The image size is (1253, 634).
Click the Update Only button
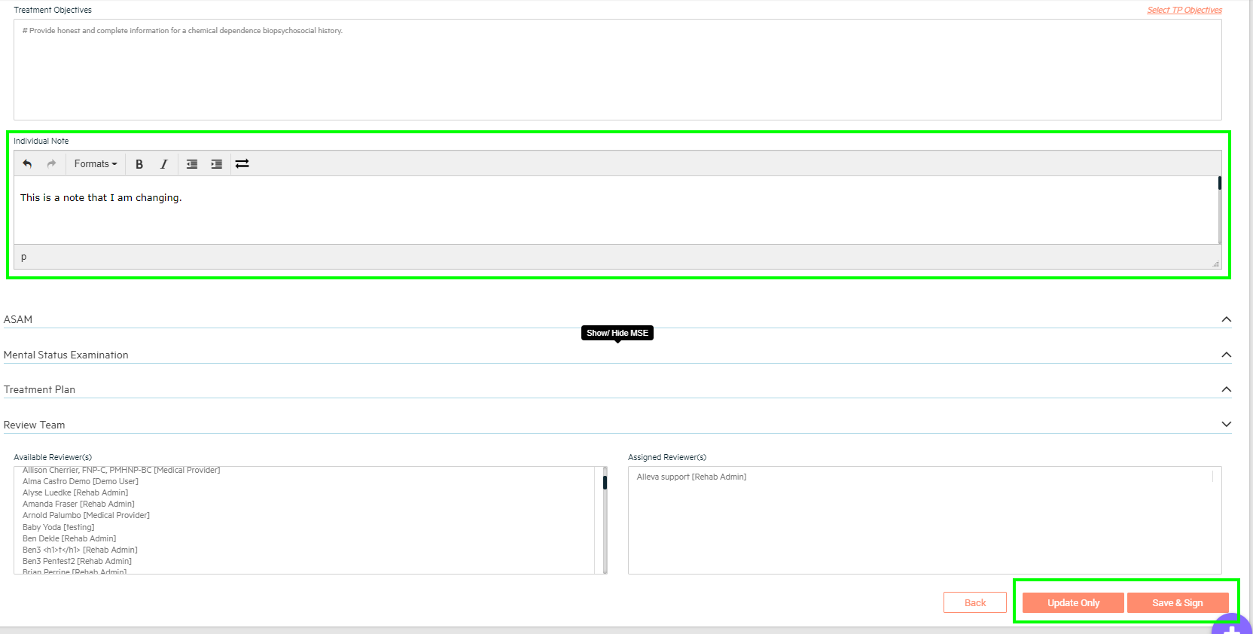click(x=1073, y=602)
